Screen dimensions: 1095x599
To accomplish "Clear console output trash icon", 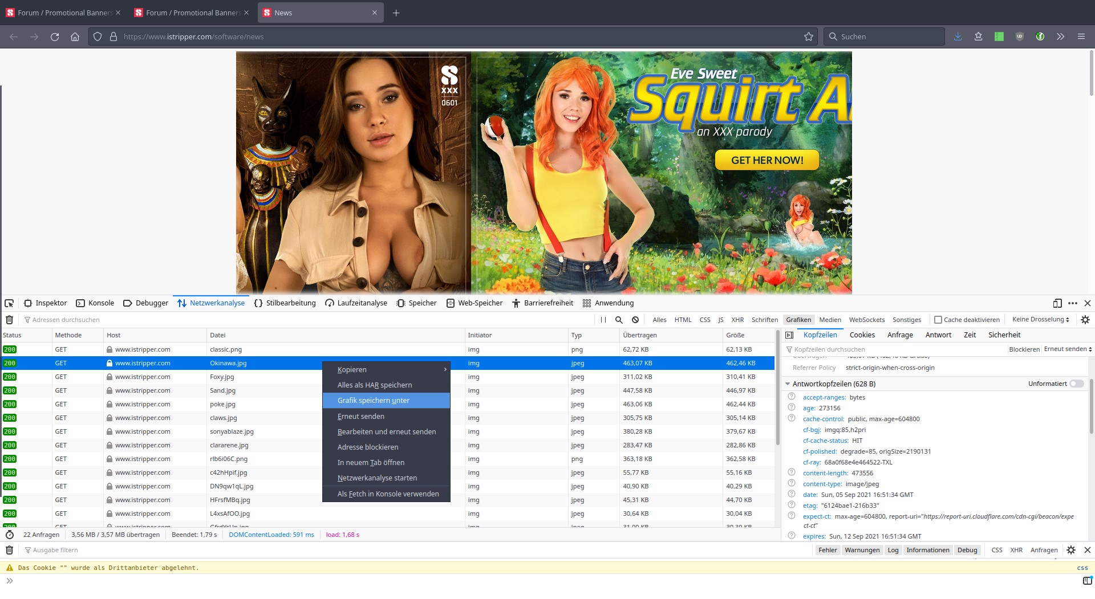I will coord(9,550).
